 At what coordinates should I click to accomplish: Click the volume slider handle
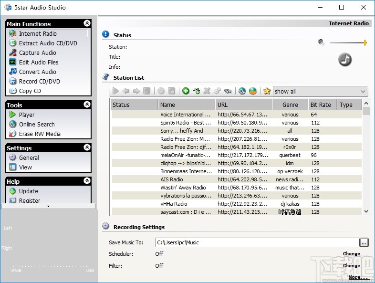pyautogui.click(x=365, y=42)
